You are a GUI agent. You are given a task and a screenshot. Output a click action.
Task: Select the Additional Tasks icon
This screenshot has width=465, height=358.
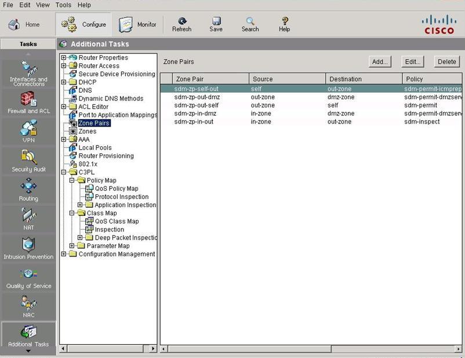coord(28,335)
